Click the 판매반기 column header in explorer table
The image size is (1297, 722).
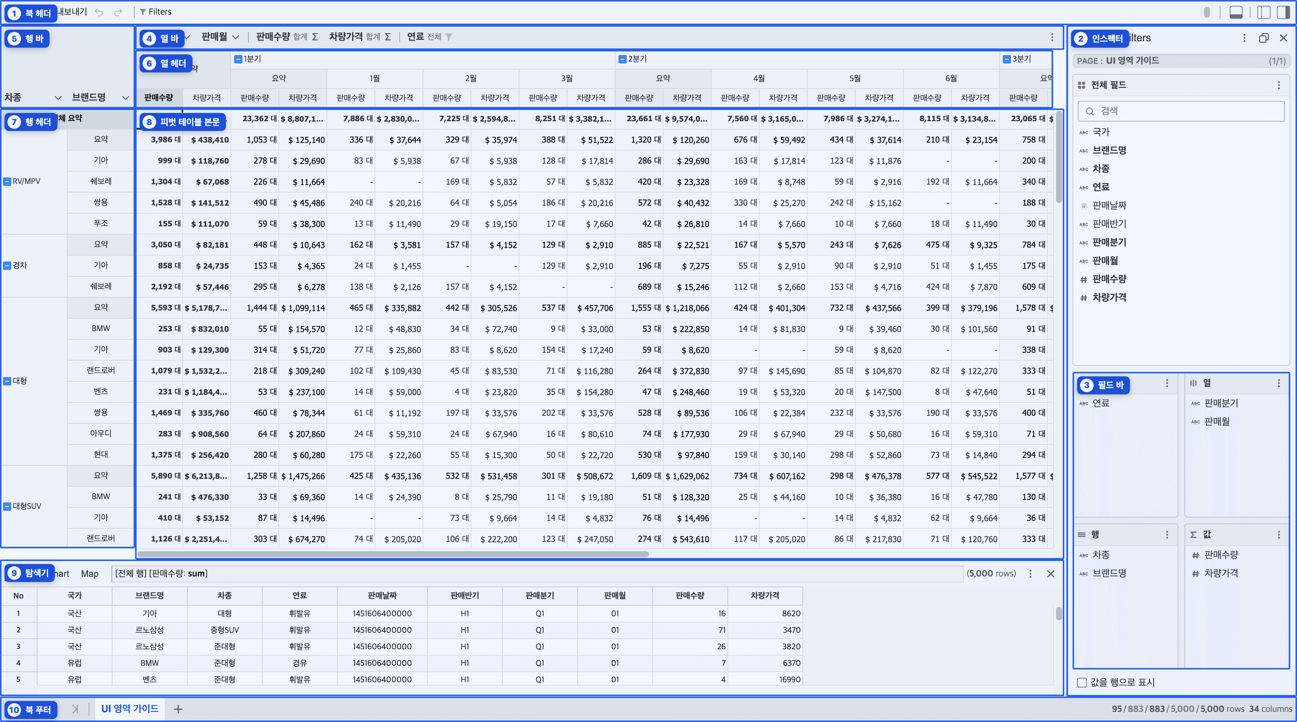pos(464,596)
